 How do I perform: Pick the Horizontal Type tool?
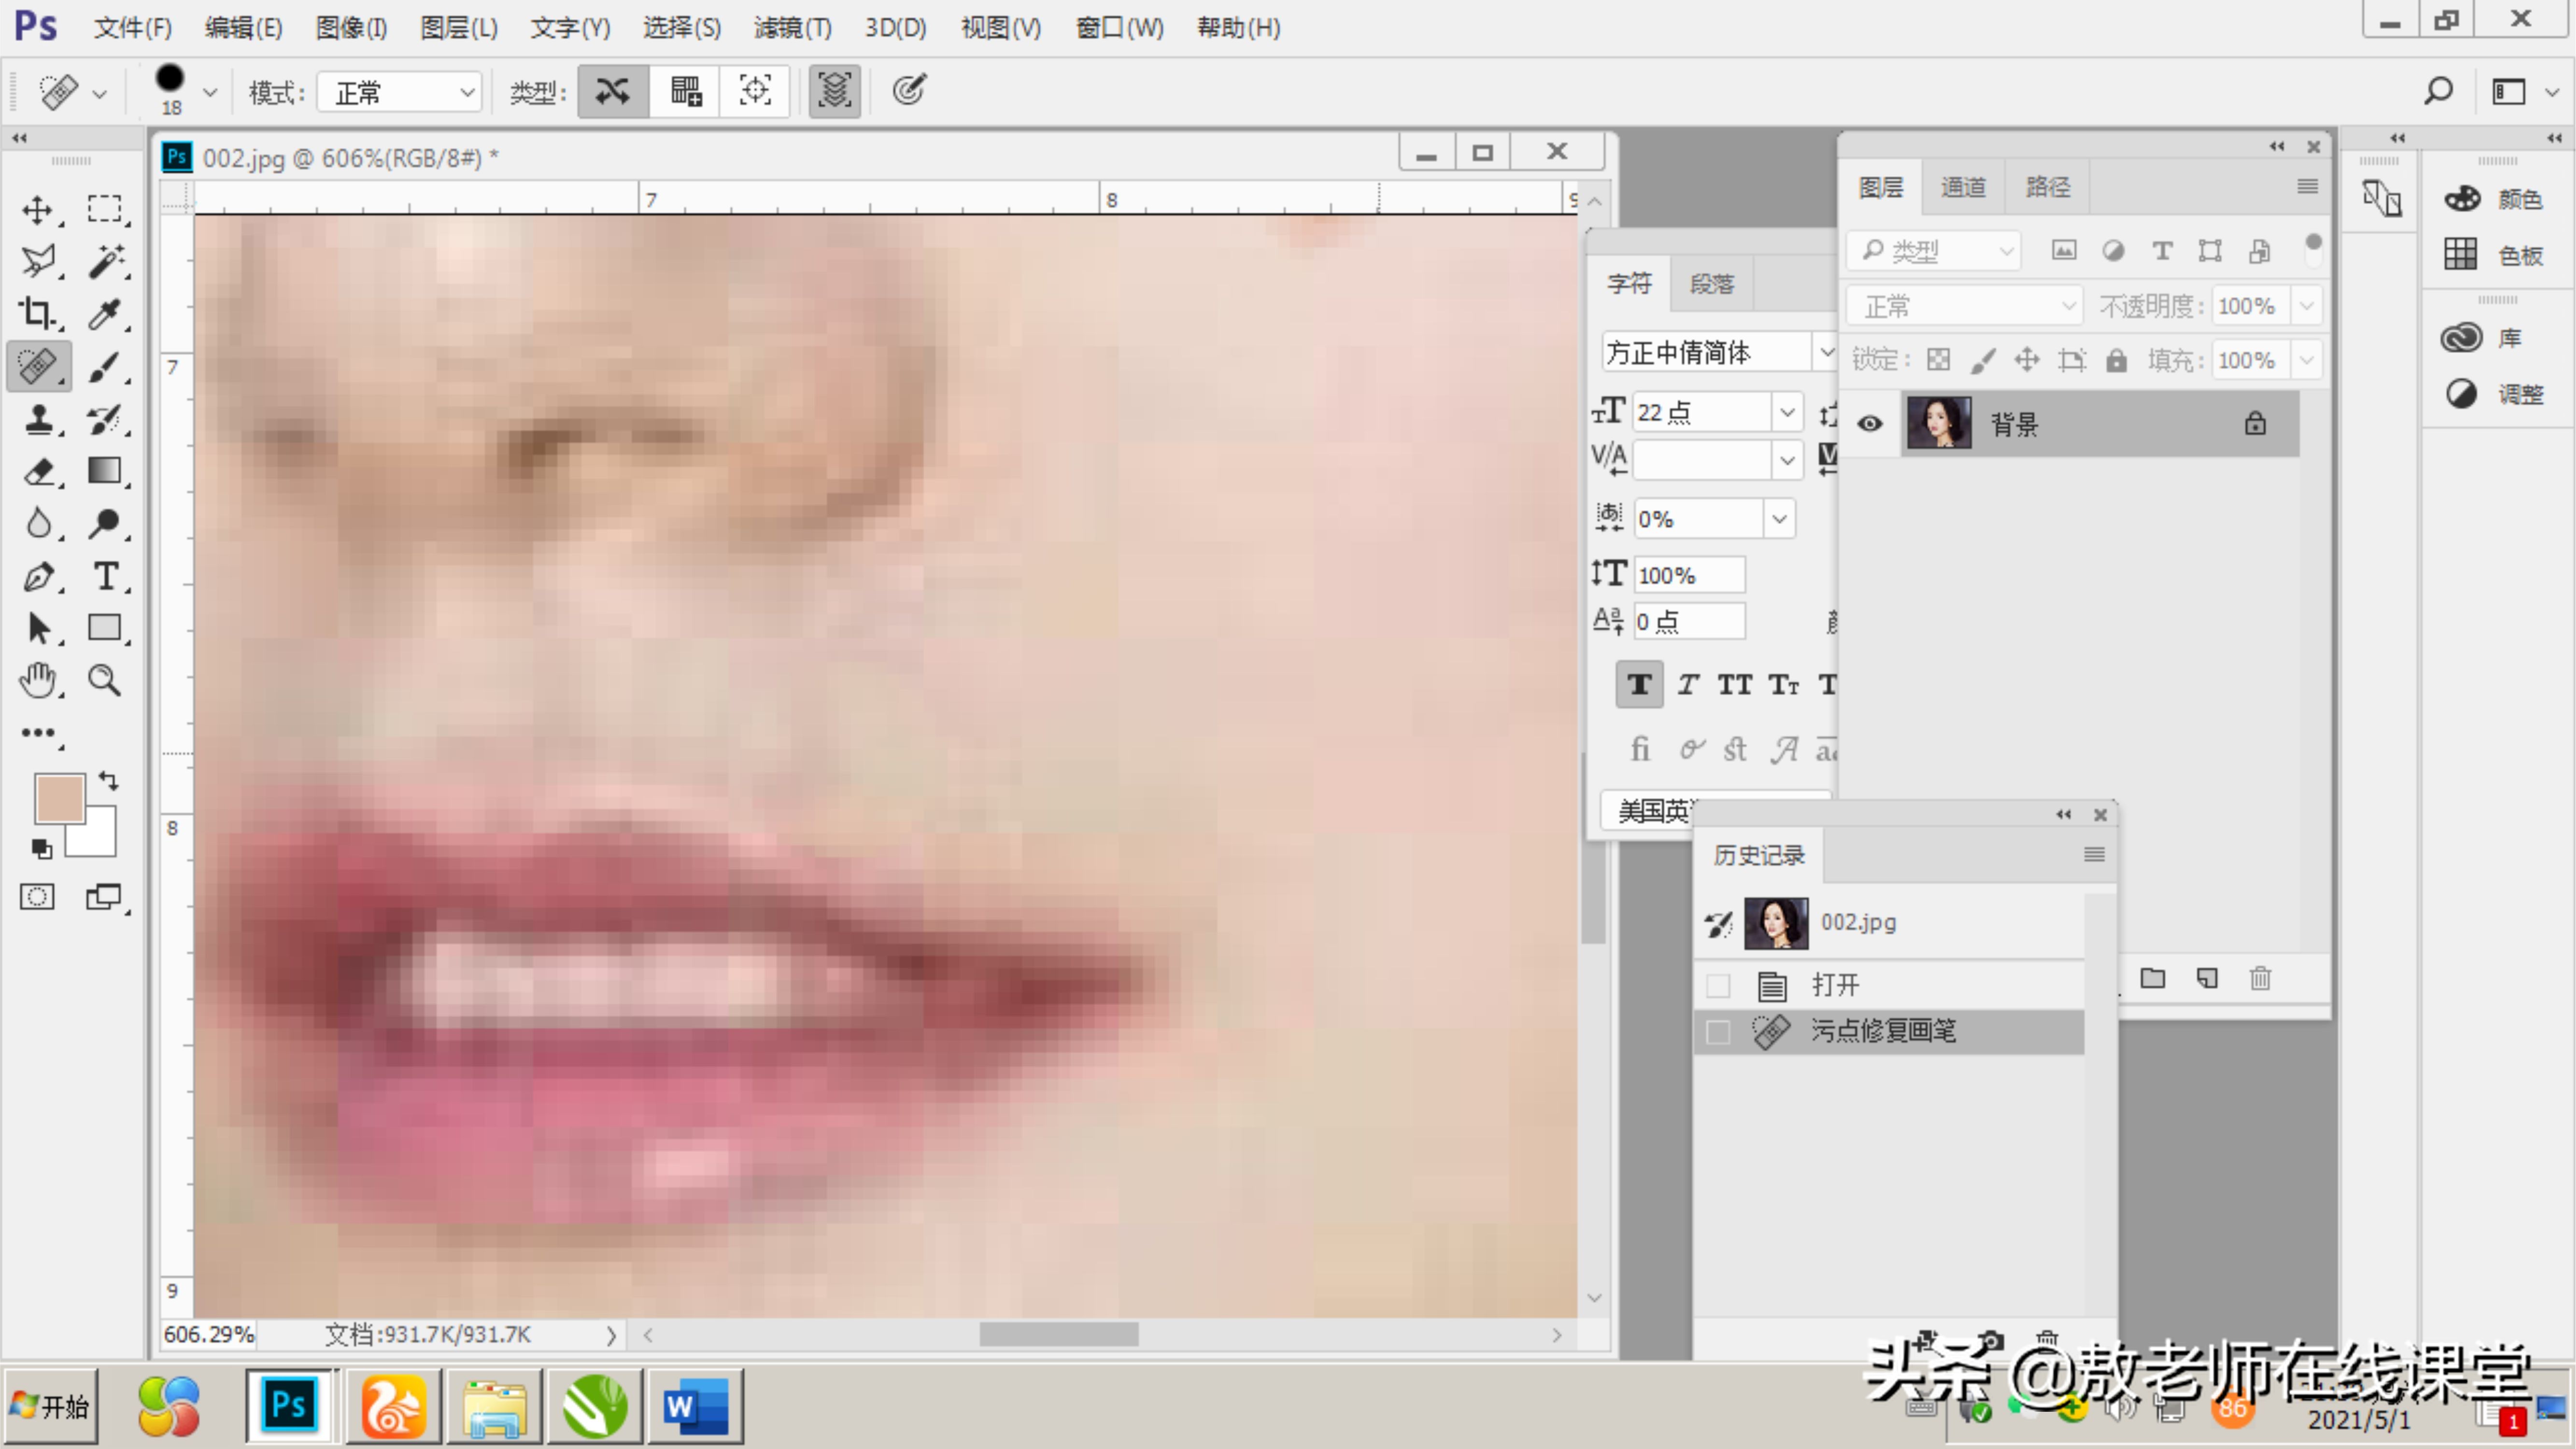pyautogui.click(x=104, y=577)
